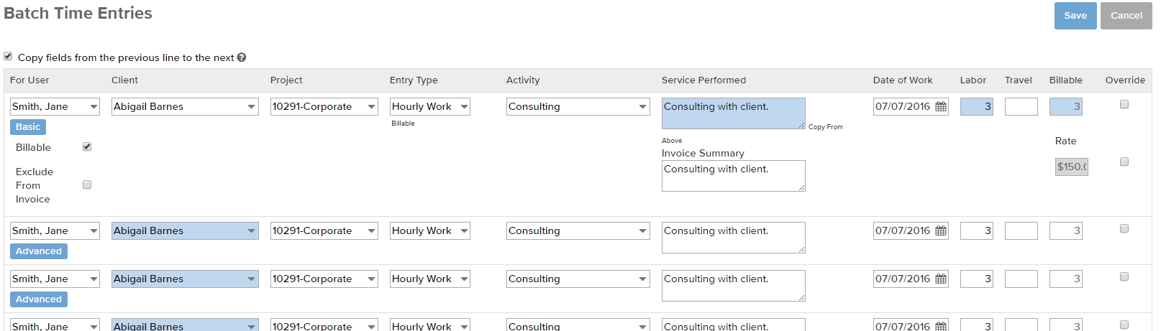Viewport: 1166px width, 331px height.
Task: Open For User dropdown in first row
Action: [x=55, y=107]
